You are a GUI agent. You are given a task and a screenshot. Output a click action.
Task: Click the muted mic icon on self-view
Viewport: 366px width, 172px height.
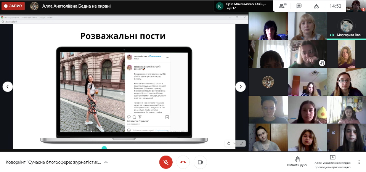(363, 10)
